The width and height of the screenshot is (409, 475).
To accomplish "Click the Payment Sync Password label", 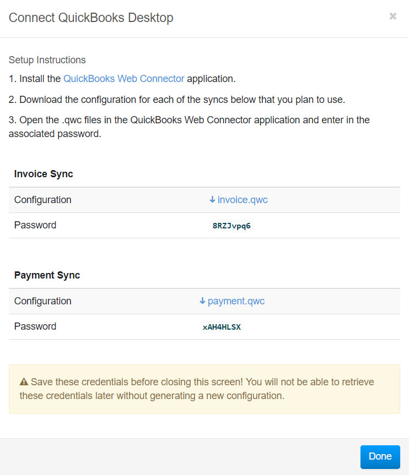I will pyautogui.click(x=35, y=326).
